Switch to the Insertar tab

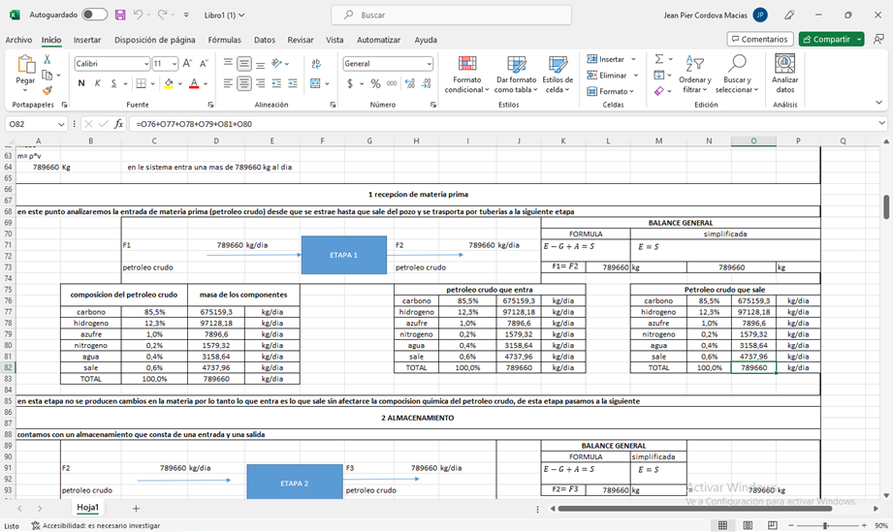pyautogui.click(x=87, y=40)
